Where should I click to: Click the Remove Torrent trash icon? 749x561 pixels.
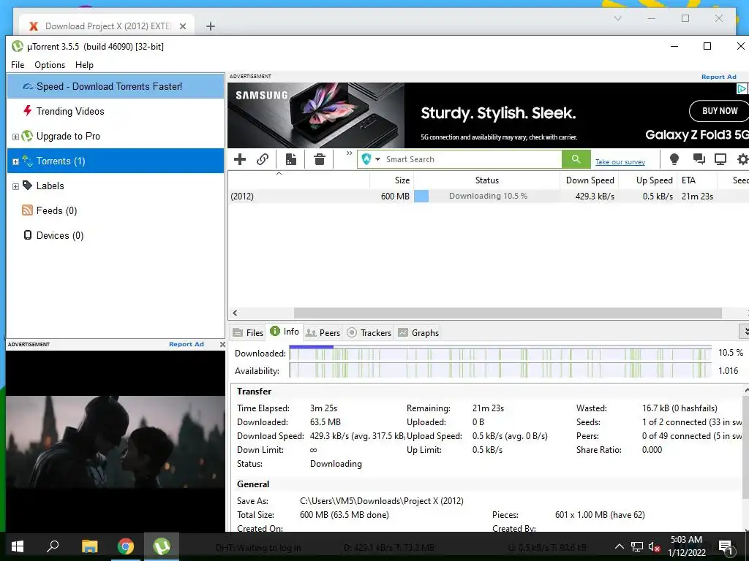coord(320,159)
